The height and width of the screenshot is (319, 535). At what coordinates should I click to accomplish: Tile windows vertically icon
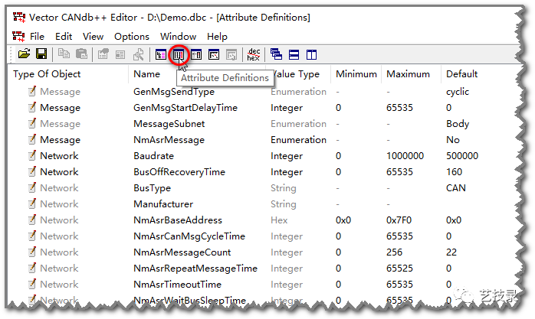[x=311, y=54]
